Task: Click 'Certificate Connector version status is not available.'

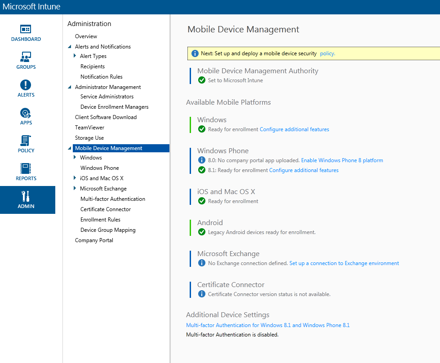Action: 269,294
